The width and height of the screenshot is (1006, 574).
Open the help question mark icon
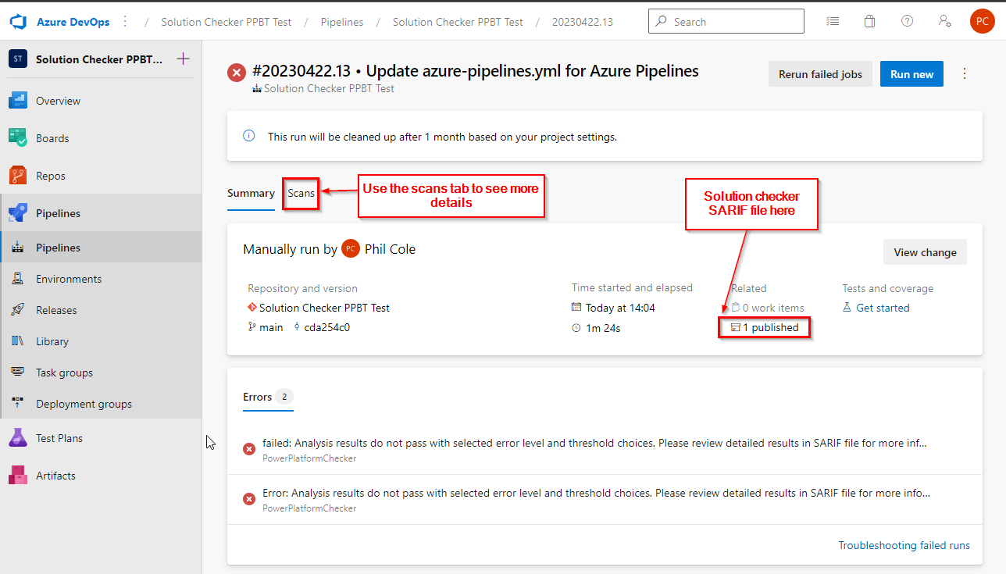[x=907, y=22]
